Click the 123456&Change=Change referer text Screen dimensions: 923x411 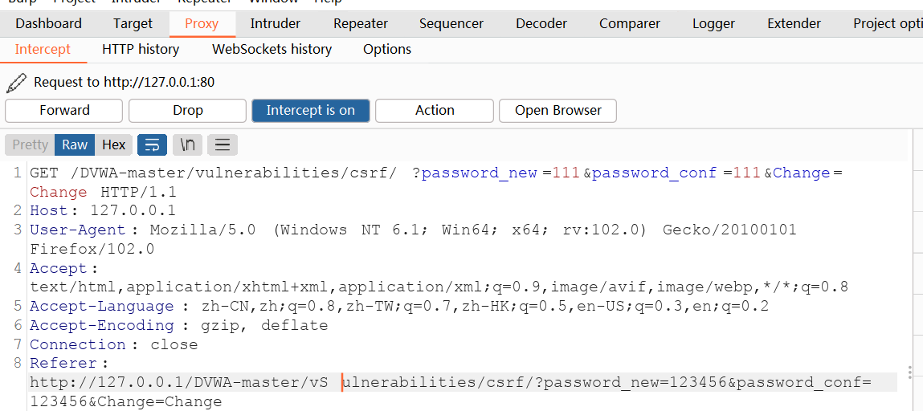pos(126,402)
